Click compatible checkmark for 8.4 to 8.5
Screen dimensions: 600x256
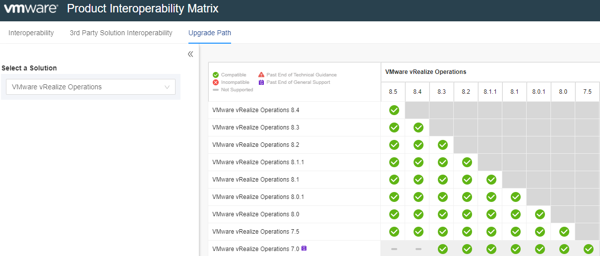coord(394,110)
